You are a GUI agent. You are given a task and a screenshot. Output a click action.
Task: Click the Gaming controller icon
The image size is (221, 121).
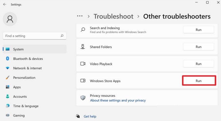(x=8, y=115)
